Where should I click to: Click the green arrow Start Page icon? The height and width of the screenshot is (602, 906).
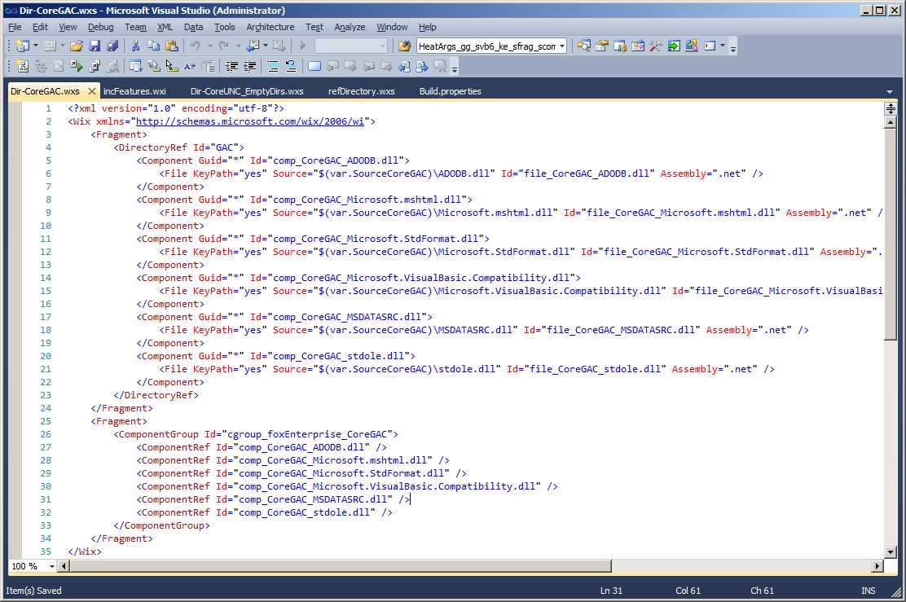click(674, 46)
